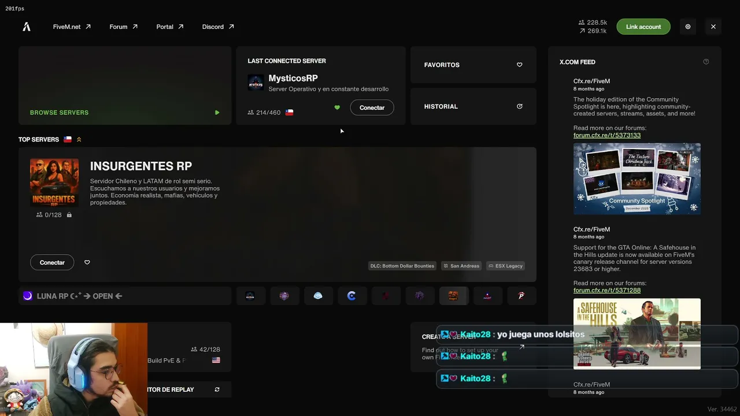The width and height of the screenshot is (740, 416).
Task: Click the ESX Legacy tag
Action: pos(506,266)
